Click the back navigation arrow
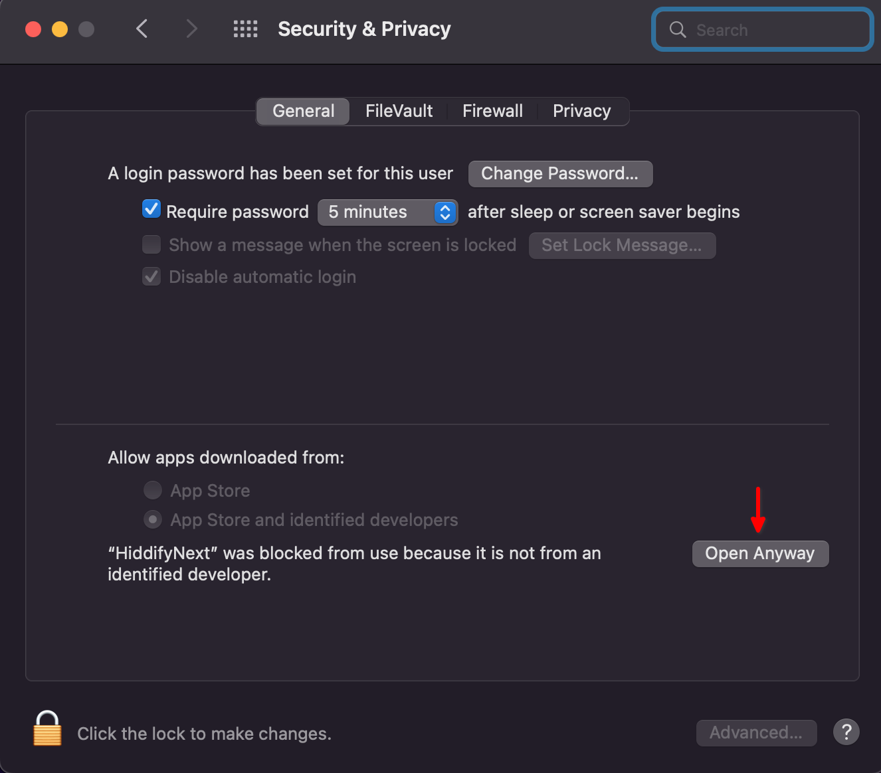 (142, 29)
